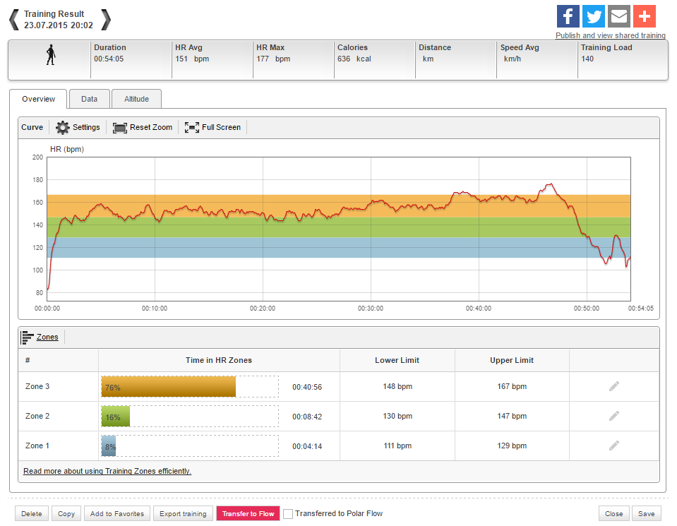The width and height of the screenshot is (677, 526).
Task: Click the Save button
Action: pyautogui.click(x=647, y=513)
